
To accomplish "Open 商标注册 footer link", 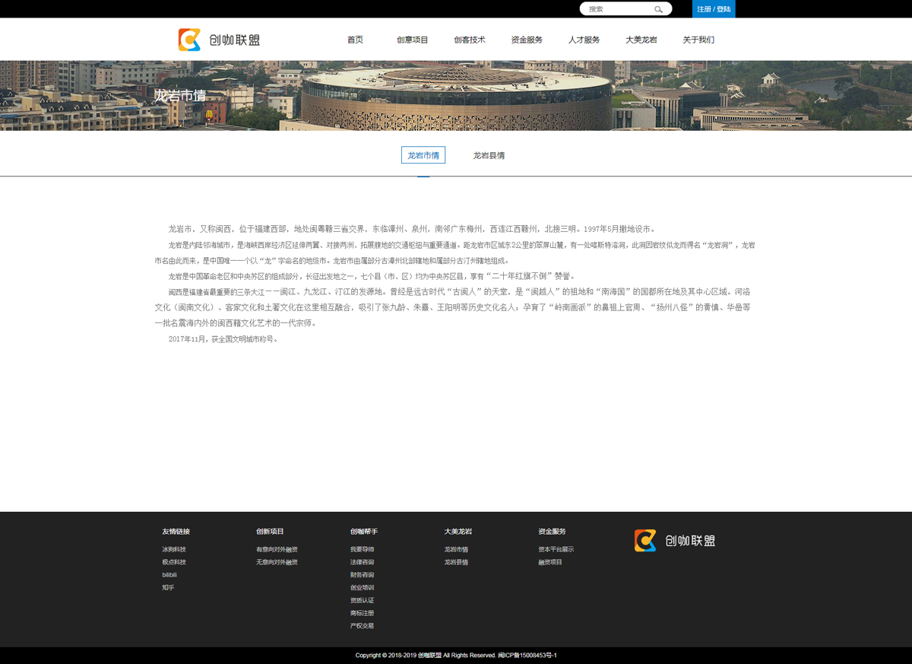I will click(x=362, y=613).
